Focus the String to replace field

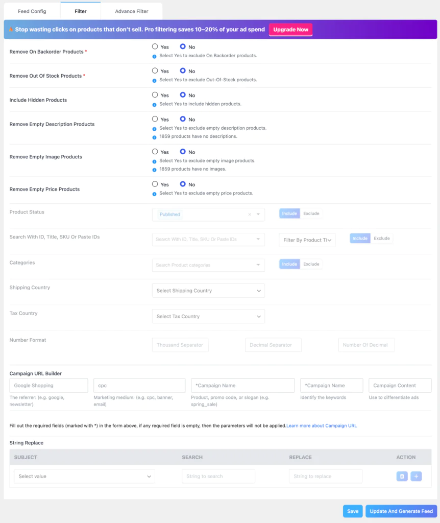coord(326,477)
